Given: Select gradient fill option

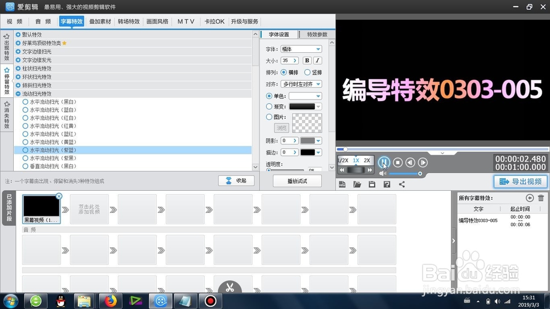Looking at the screenshot, I should pyautogui.click(x=269, y=106).
